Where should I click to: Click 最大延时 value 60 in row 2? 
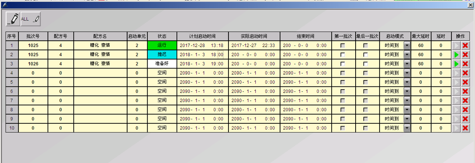pyautogui.click(x=421, y=55)
